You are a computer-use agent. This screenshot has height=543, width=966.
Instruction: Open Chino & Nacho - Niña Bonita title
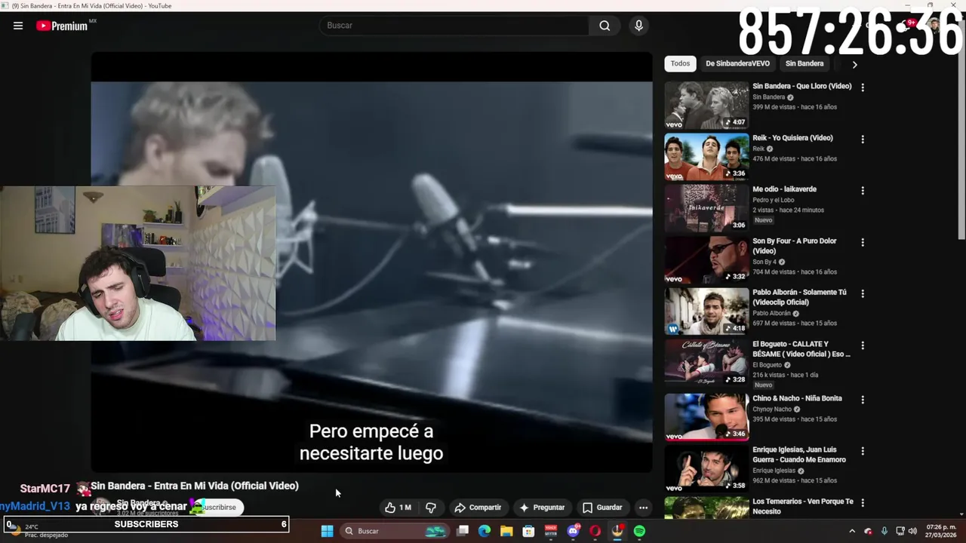coord(797,398)
